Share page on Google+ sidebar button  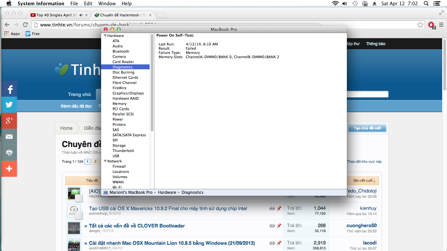9,121
